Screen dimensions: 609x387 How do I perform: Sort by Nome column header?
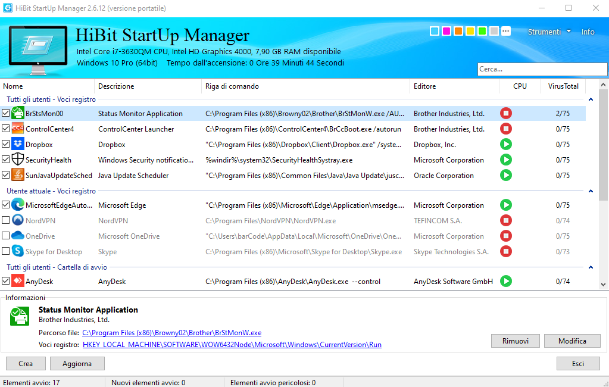pos(48,86)
